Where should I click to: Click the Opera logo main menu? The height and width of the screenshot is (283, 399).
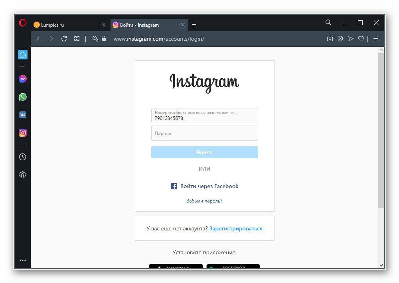(23, 23)
